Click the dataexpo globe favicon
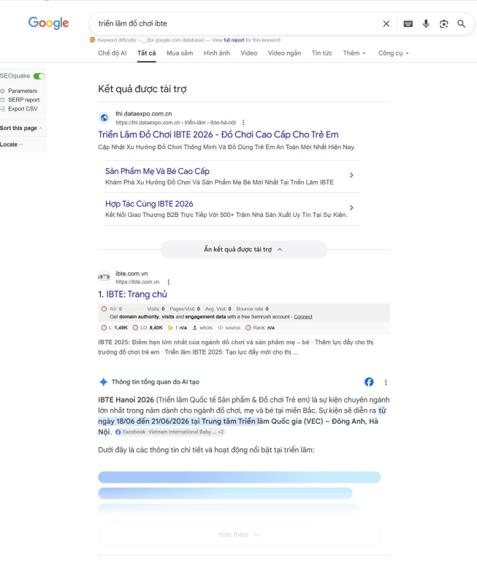 point(104,118)
